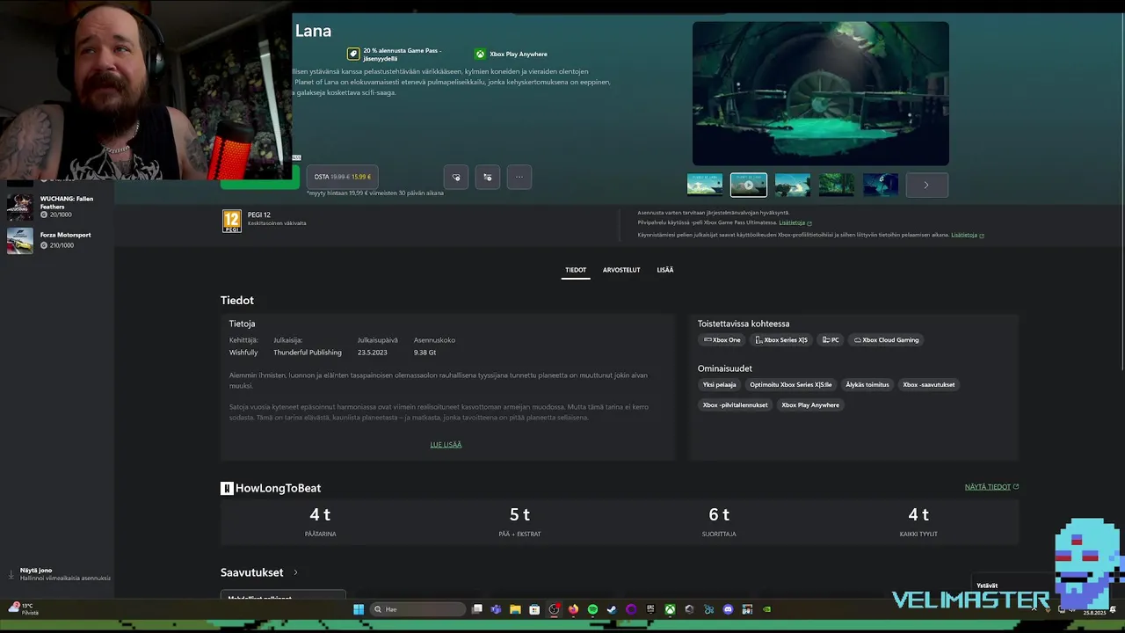This screenshot has height=633, width=1125.
Task: Open Firefox from taskbar
Action: coord(573,609)
